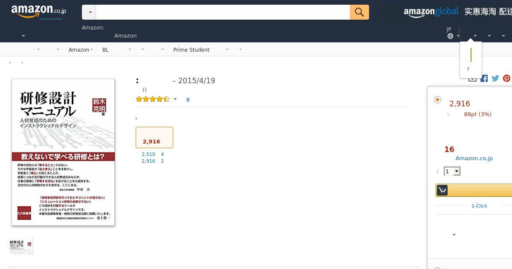
Task: Open the Prime Student menu item
Action: [x=191, y=50]
